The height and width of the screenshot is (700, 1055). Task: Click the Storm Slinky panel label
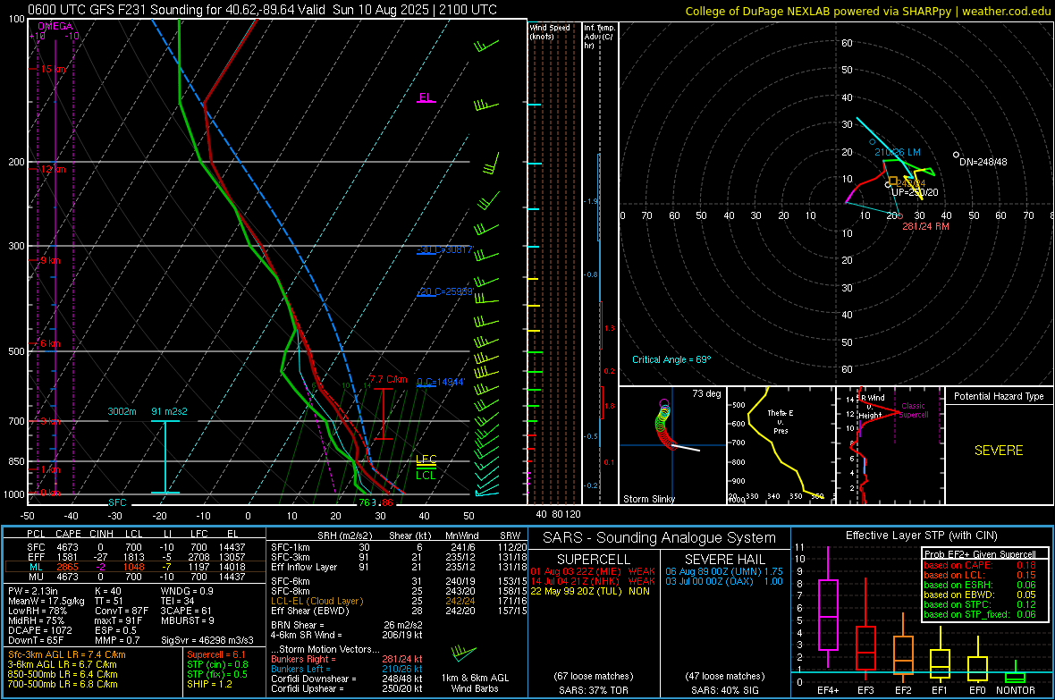coord(648,499)
